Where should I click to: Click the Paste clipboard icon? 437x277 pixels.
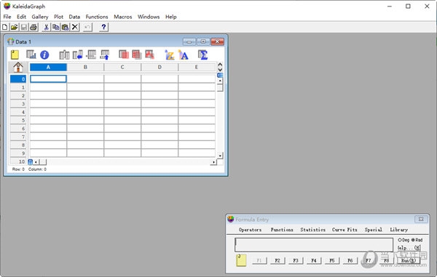point(66,27)
